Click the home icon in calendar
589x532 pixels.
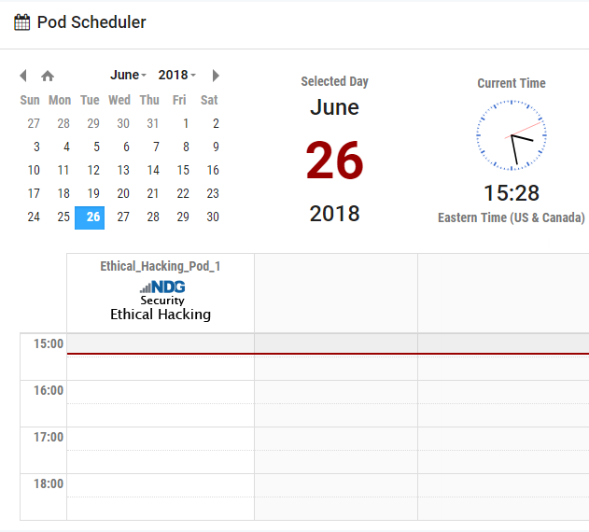click(48, 76)
